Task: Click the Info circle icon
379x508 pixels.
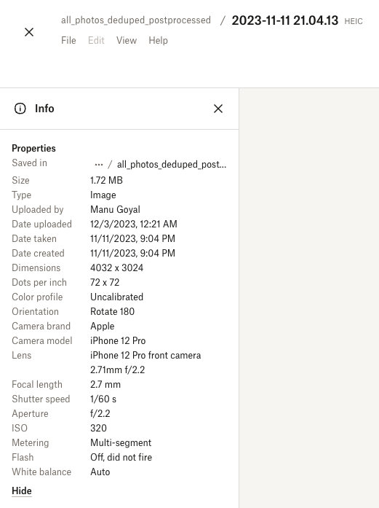Action: [x=20, y=109]
